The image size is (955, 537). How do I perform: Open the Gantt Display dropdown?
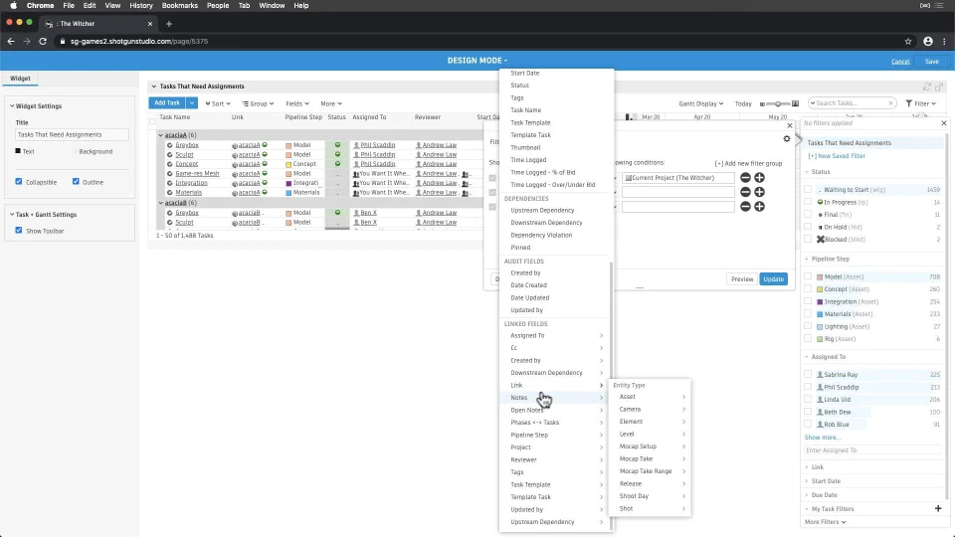click(701, 103)
